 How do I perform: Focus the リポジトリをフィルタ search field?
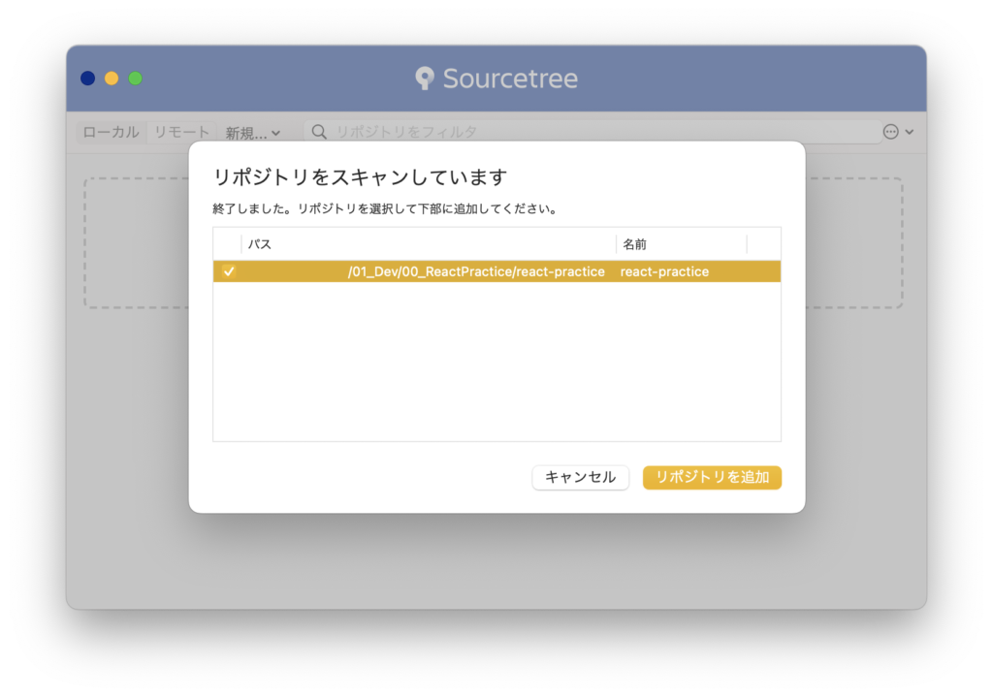click(593, 132)
